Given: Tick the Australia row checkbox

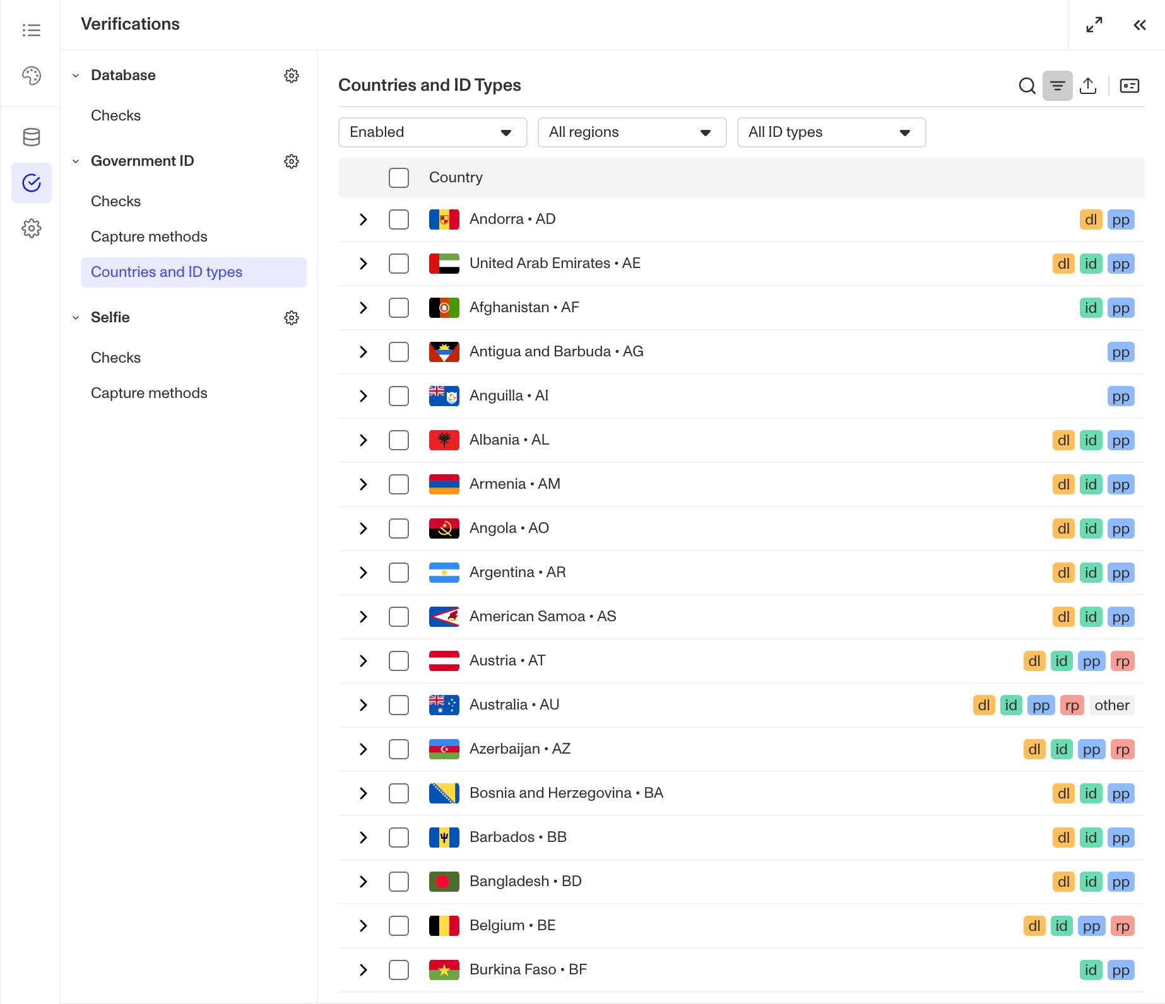Looking at the screenshot, I should (x=399, y=705).
